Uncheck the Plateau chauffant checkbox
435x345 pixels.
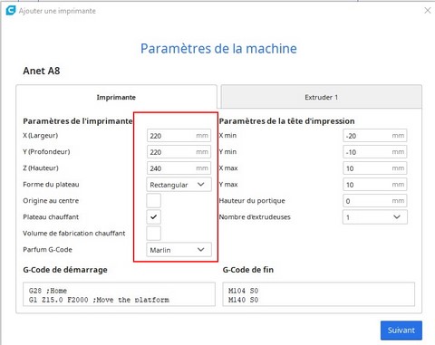point(153,217)
